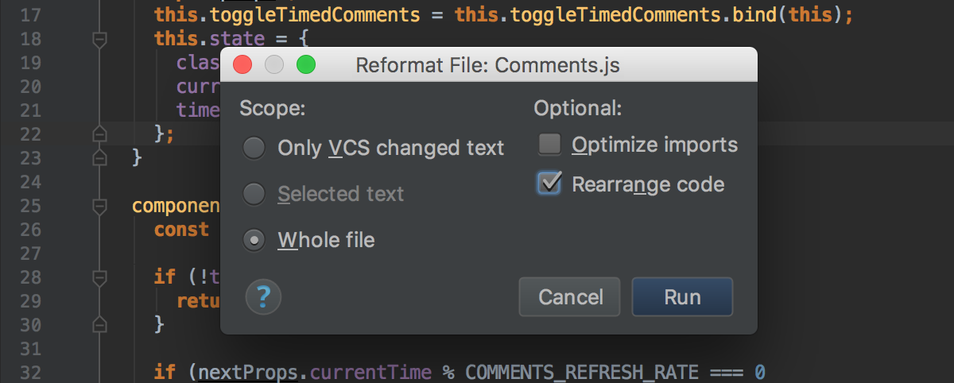954x383 pixels.
Task: Collapse the method fold at line 25
Action: (99, 207)
